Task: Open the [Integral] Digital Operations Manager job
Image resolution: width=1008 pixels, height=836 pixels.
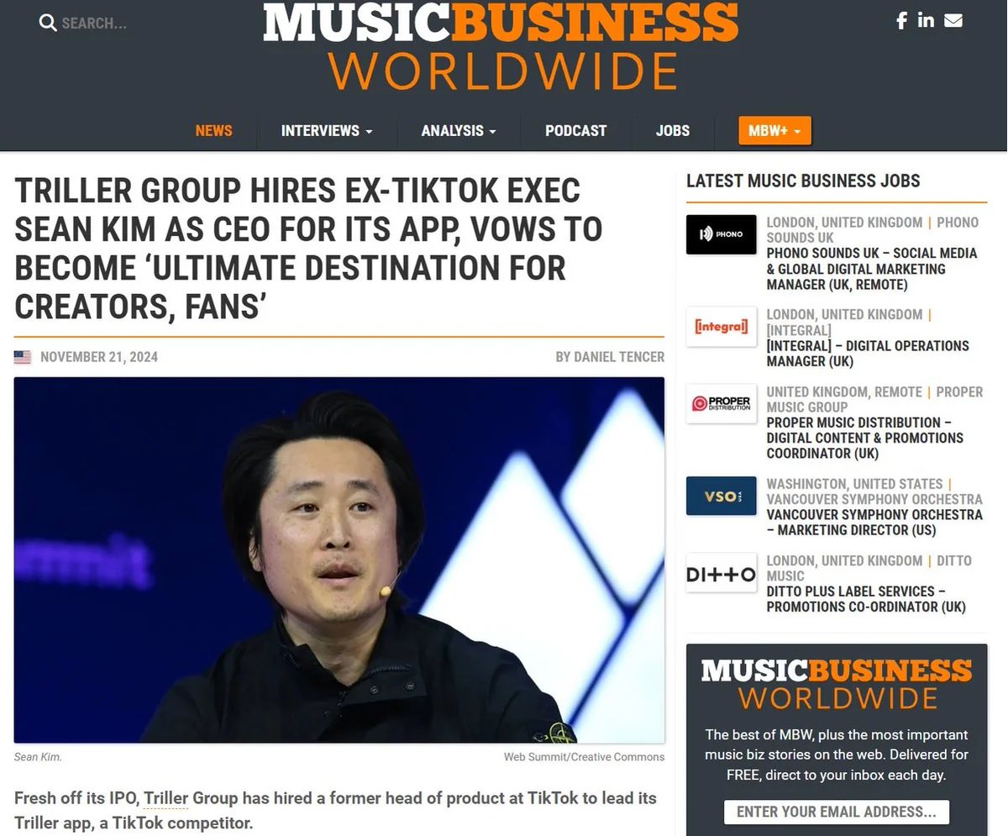Action: [868, 353]
